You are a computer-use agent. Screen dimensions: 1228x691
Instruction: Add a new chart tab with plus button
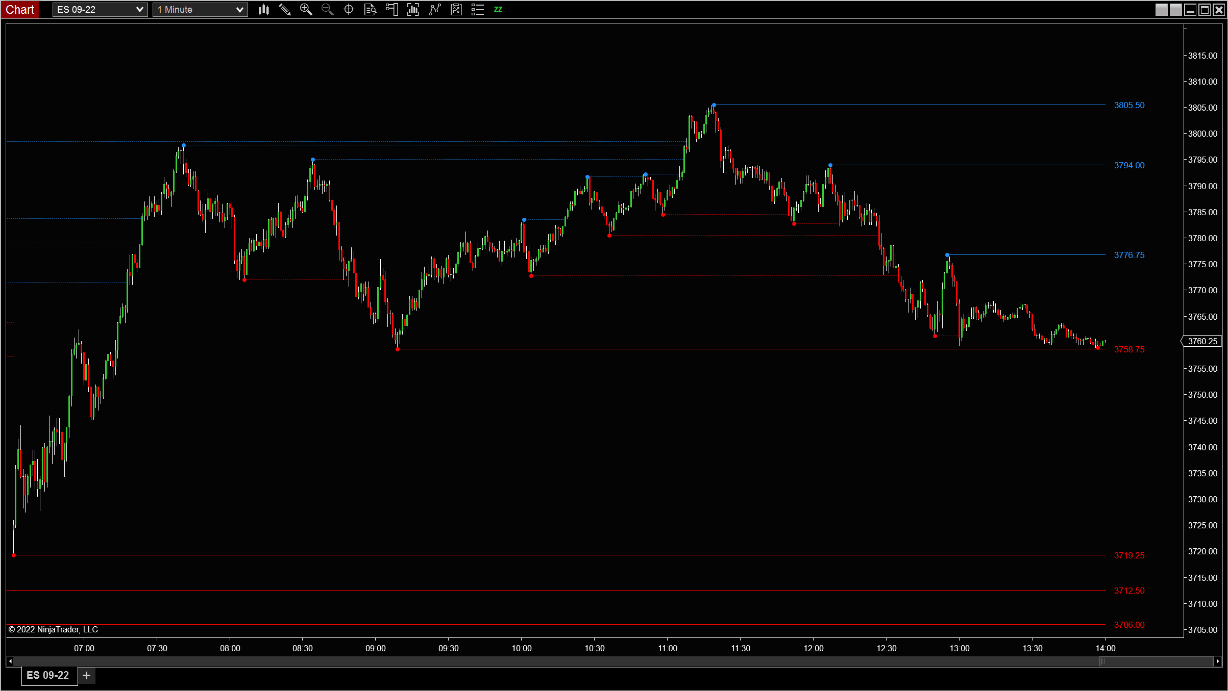click(87, 675)
